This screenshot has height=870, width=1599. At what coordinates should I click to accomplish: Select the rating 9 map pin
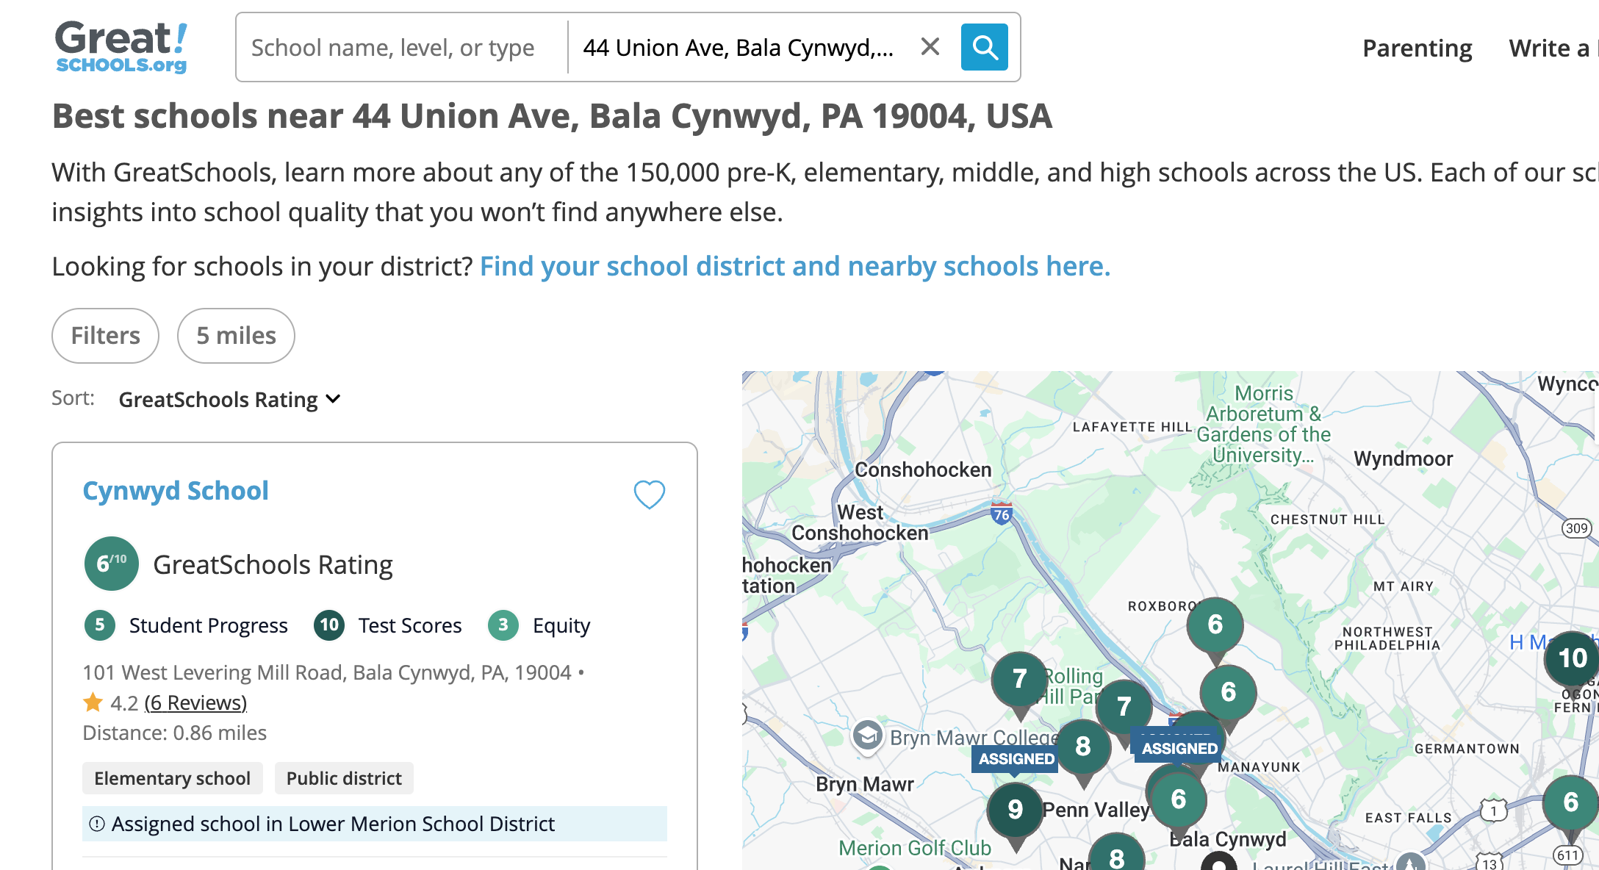(x=1015, y=809)
